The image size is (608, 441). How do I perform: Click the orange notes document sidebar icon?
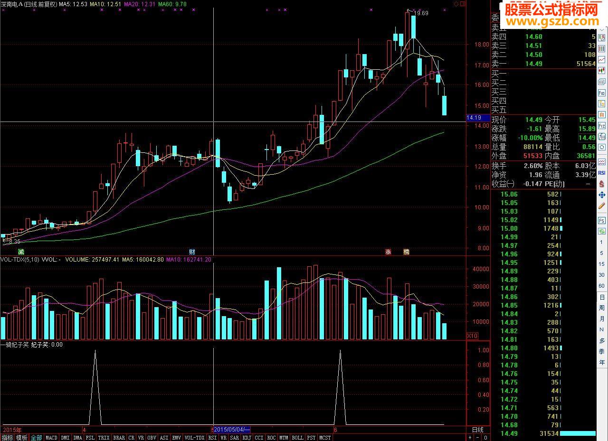point(601,114)
